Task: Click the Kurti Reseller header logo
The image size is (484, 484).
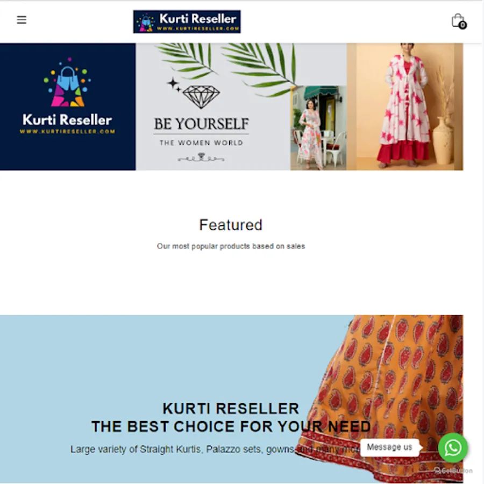Action: coord(187,22)
